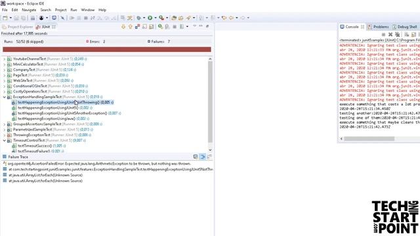Click Remove Launch X icon in Console
Viewport: 420px width, 236px height.
[x=390, y=35]
